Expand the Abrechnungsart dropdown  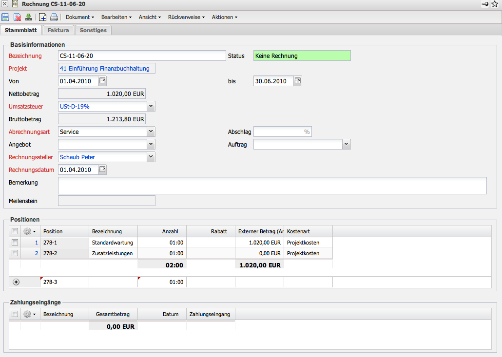151,132
